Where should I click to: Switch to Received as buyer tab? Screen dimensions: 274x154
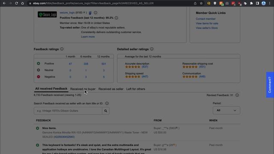pos(83,89)
